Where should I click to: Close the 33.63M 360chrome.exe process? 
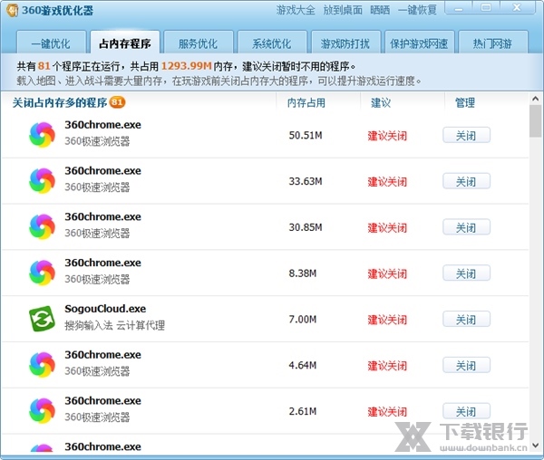pyautogui.click(x=466, y=181)
